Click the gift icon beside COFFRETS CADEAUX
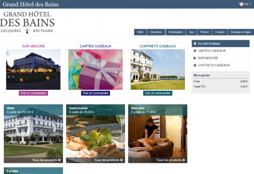This screenshot has width=254, height=174. 195,65
